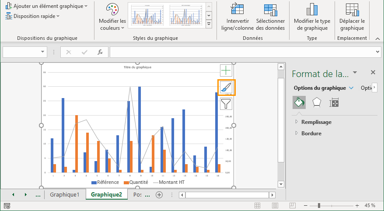This screenshot has width=384, height=211.
Task: Click Sélectionner des données
Action: 270,18
